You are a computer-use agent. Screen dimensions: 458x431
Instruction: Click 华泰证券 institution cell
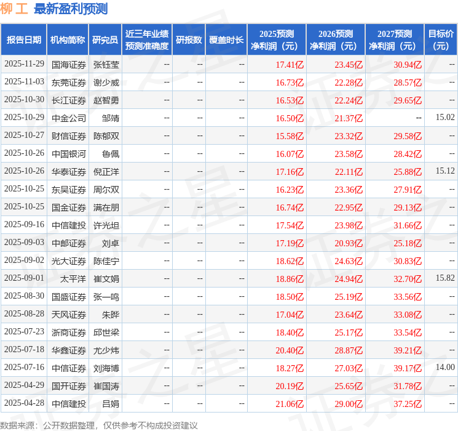point(69,172)
